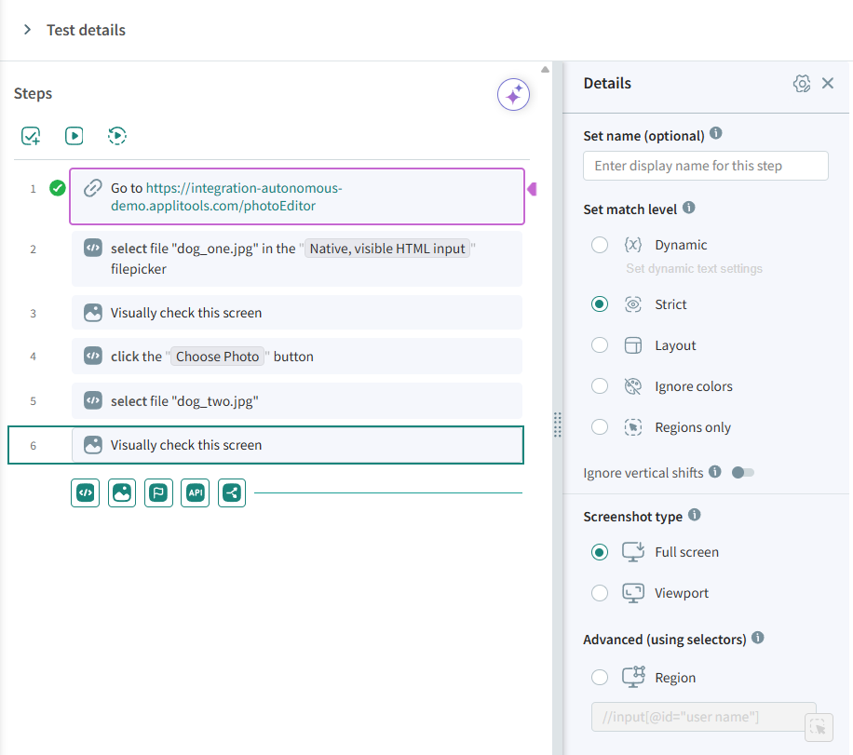Expand the Test details section
The height and width of the screenshot is (755, 853).
(27, 30)
